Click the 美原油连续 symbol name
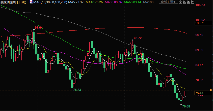This screenshot has width=213, height=111. [8, 2]
